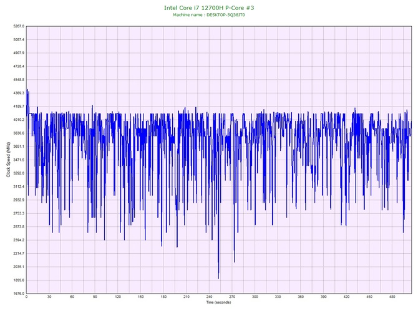
Task: Click the 2932.9 y-axis label
Action: point(19,200)
